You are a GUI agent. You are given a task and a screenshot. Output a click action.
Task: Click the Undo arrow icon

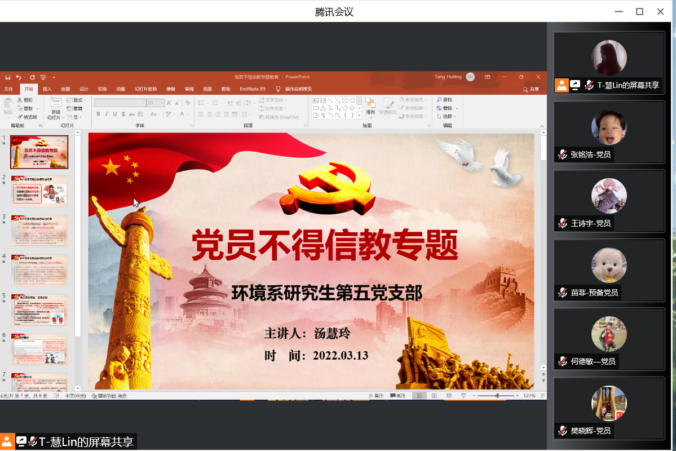[x=19, y=77]
